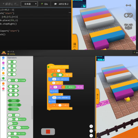
Task: Pick the ではない (not) boolean block
Action: pyautogui.click(x=13, y=109)
